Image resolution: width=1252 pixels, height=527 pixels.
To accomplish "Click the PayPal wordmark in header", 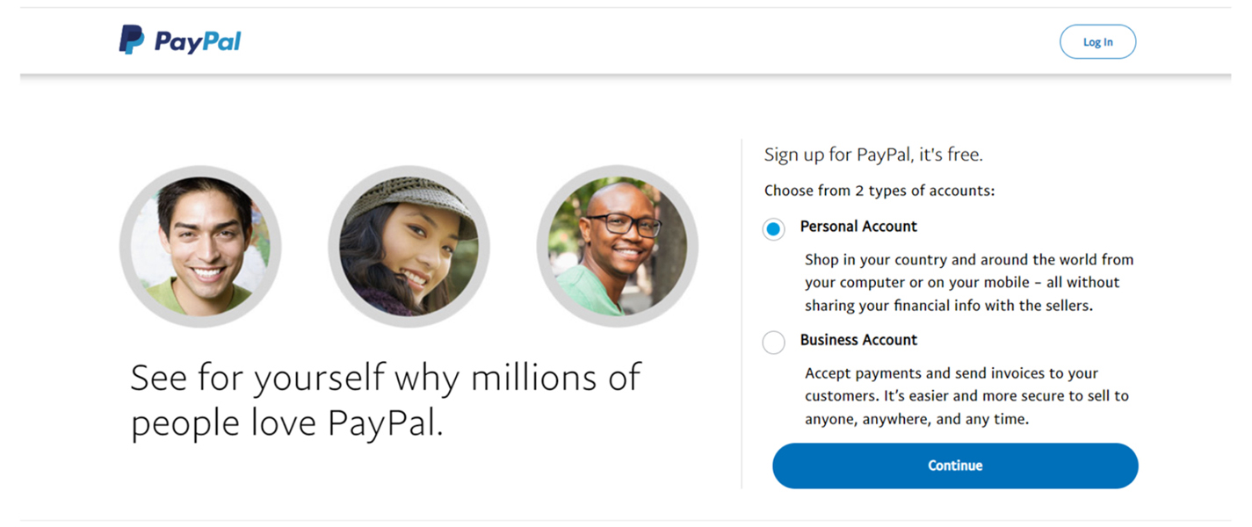I will click(198, 41).
